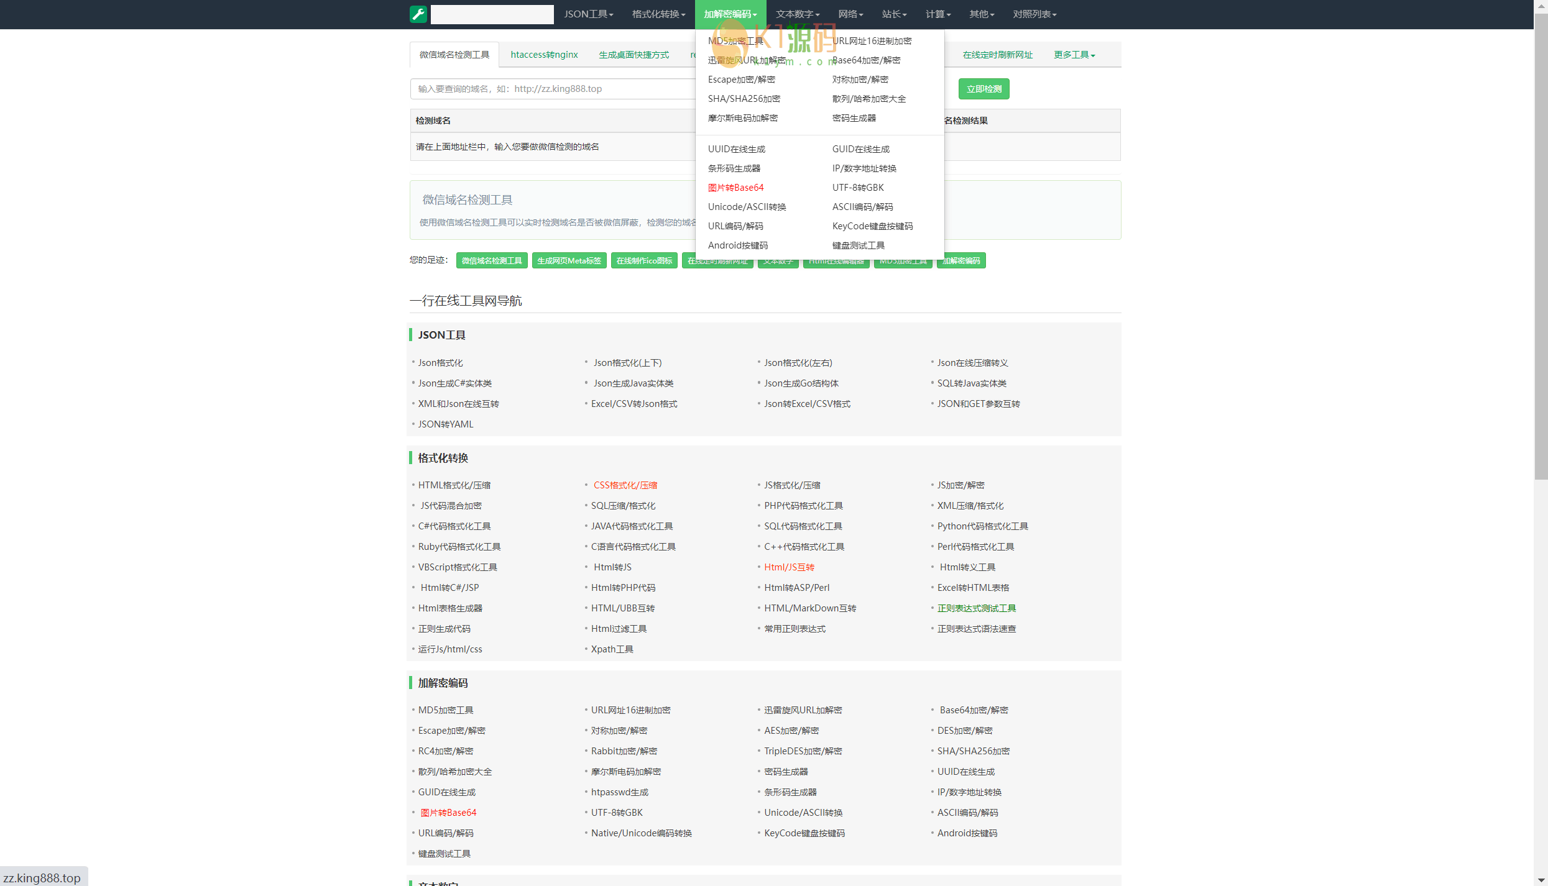Visit the 正则表达式测试工具 link
This screenshot has height=886, width=1548.
coord(976,608)
